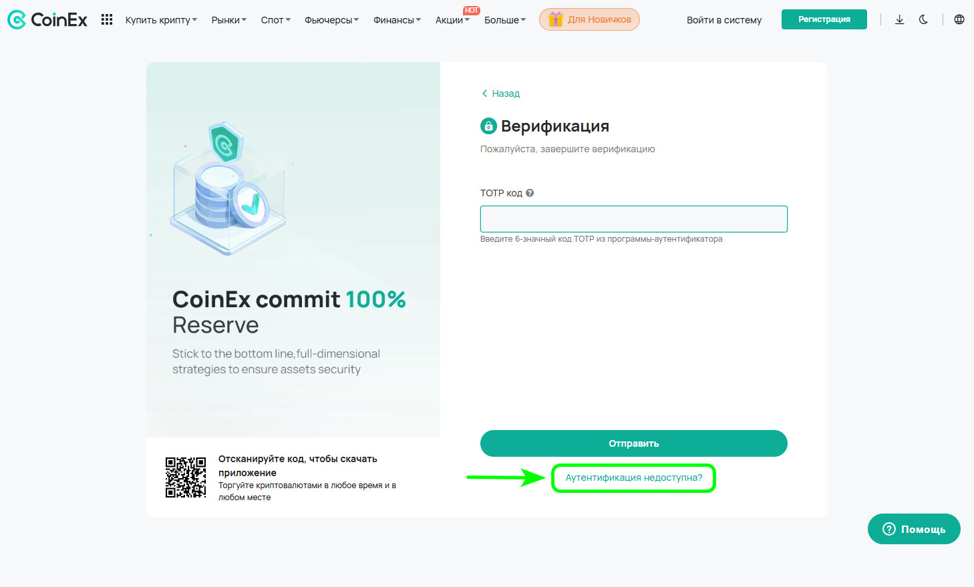Click the Для Новичков button
The height and width of the screenshot is (587, 974).
click(x=589, y=19)
